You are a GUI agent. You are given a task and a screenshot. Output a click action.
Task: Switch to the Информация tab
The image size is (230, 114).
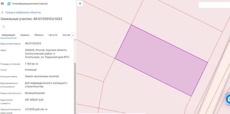tap(8, 35)
